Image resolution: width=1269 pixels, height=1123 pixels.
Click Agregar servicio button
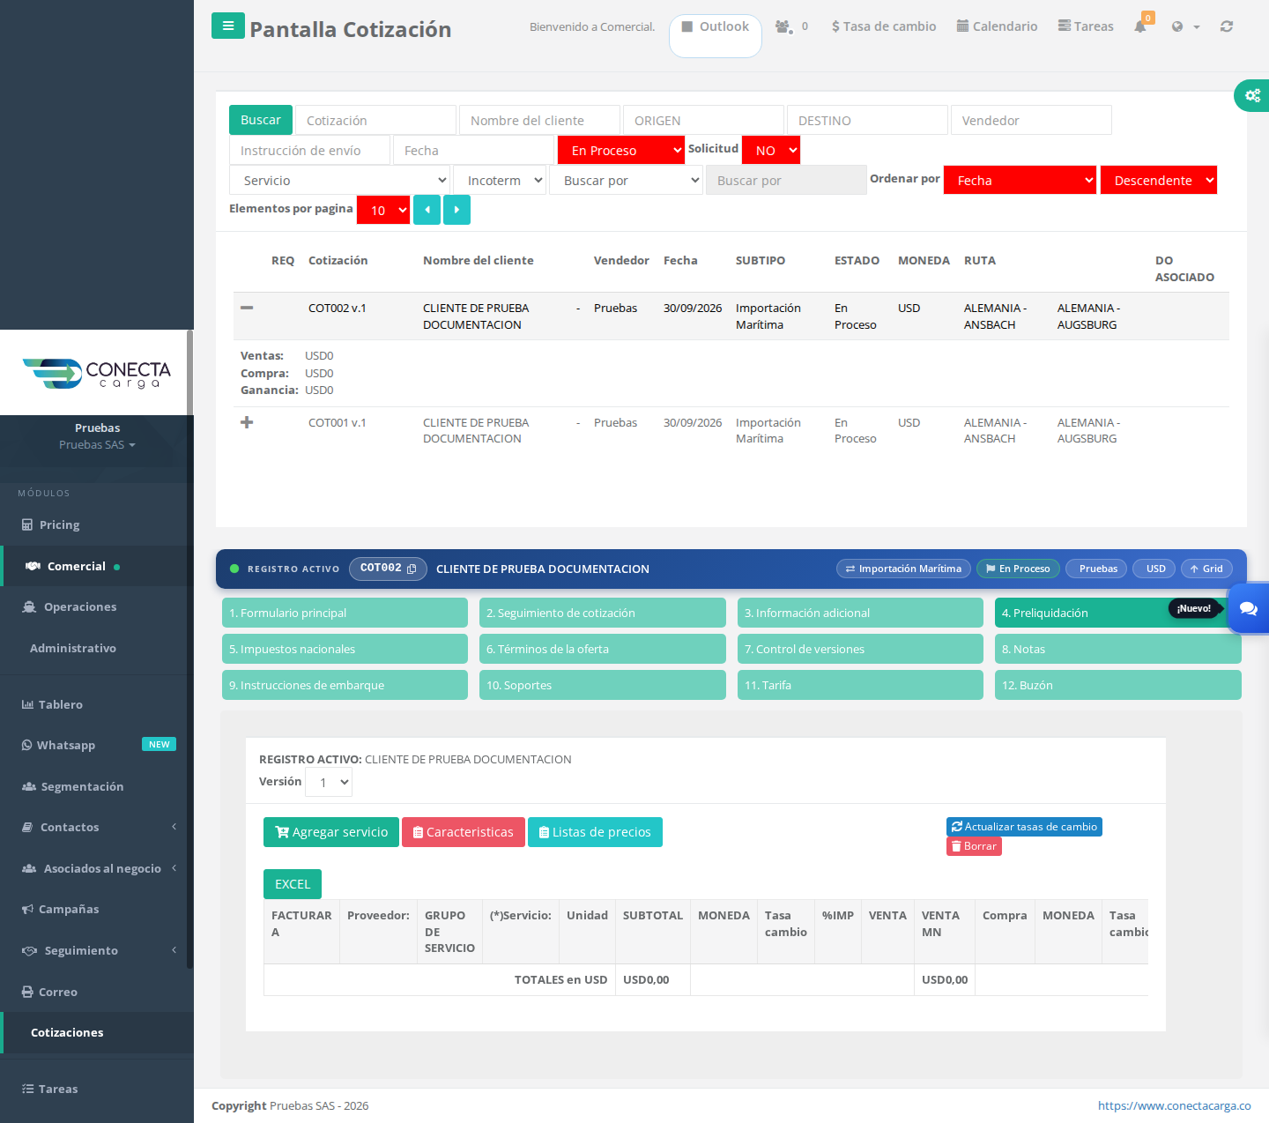[x=331, y=832]
